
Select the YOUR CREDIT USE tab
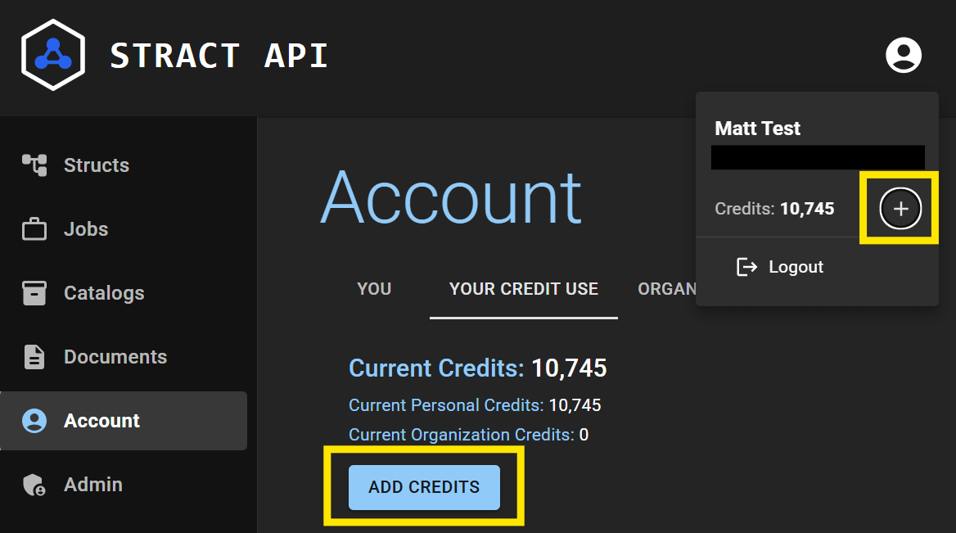[x=524, y=289]
